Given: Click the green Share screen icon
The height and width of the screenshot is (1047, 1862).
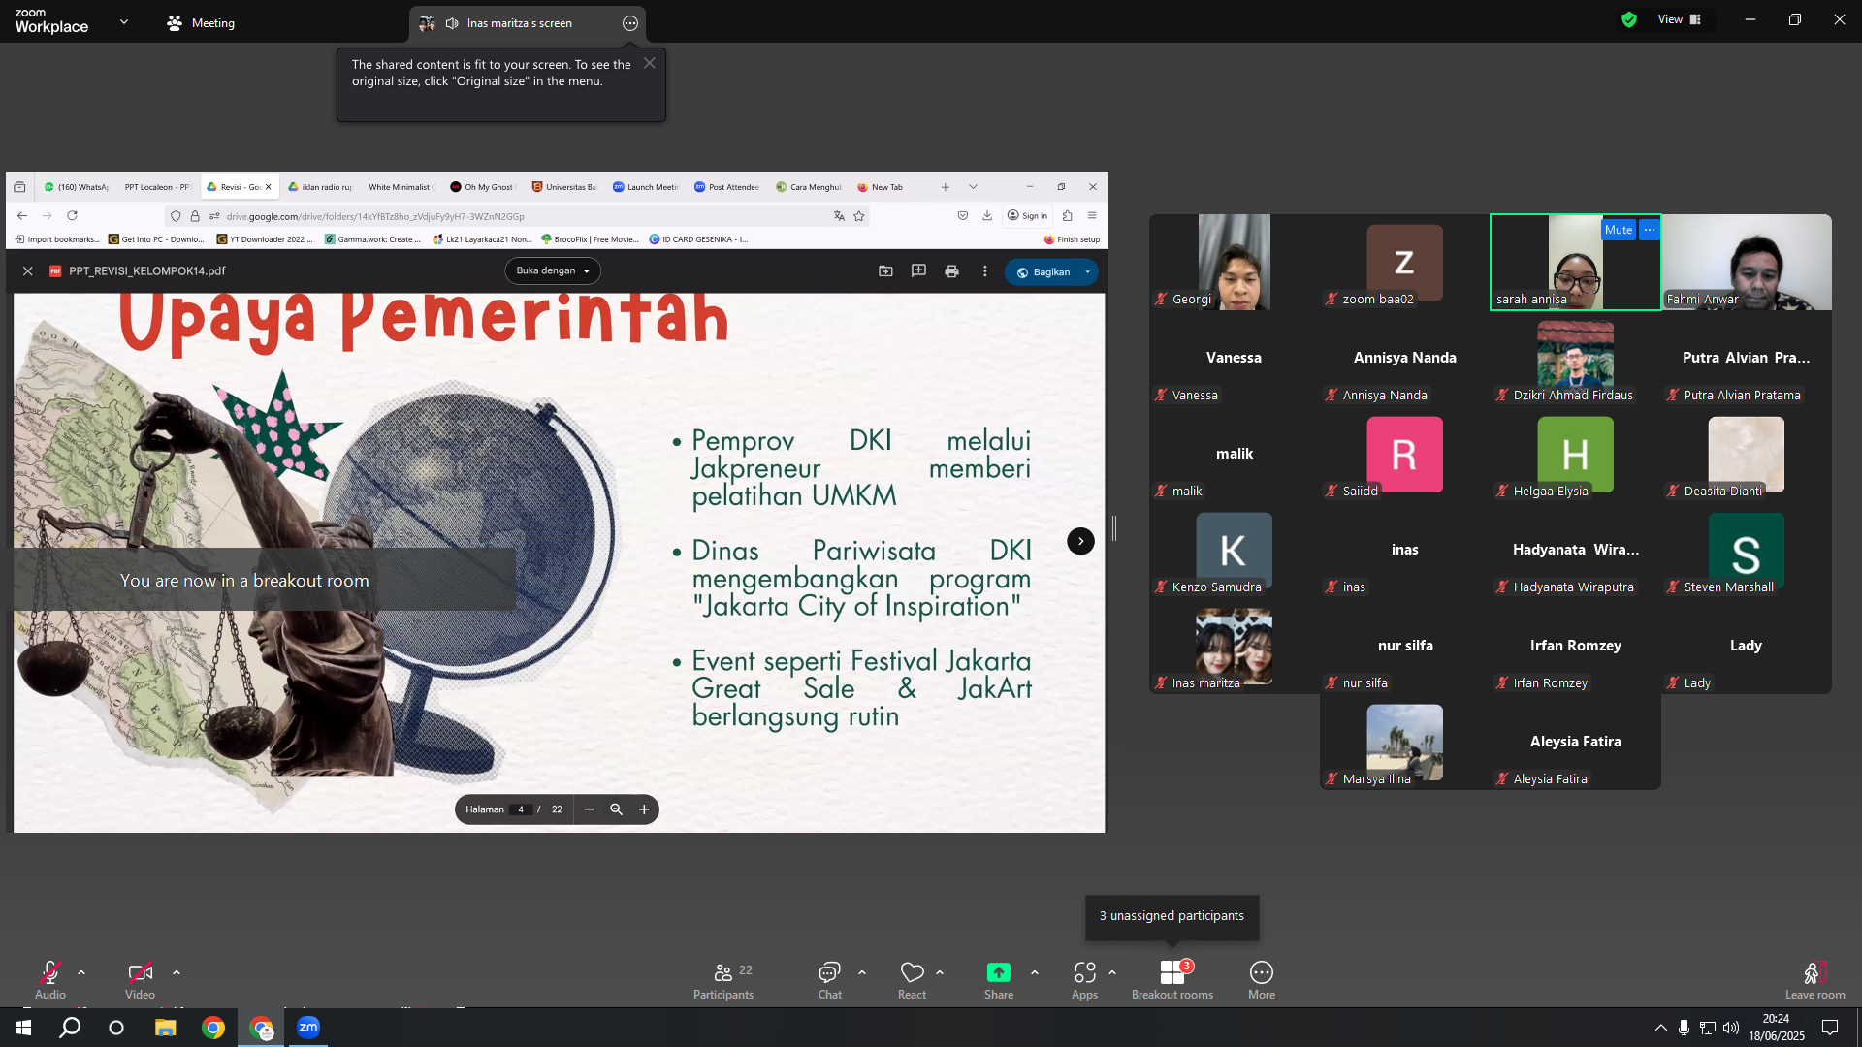Looking at the screenshot, I should (x=999, y=972).
